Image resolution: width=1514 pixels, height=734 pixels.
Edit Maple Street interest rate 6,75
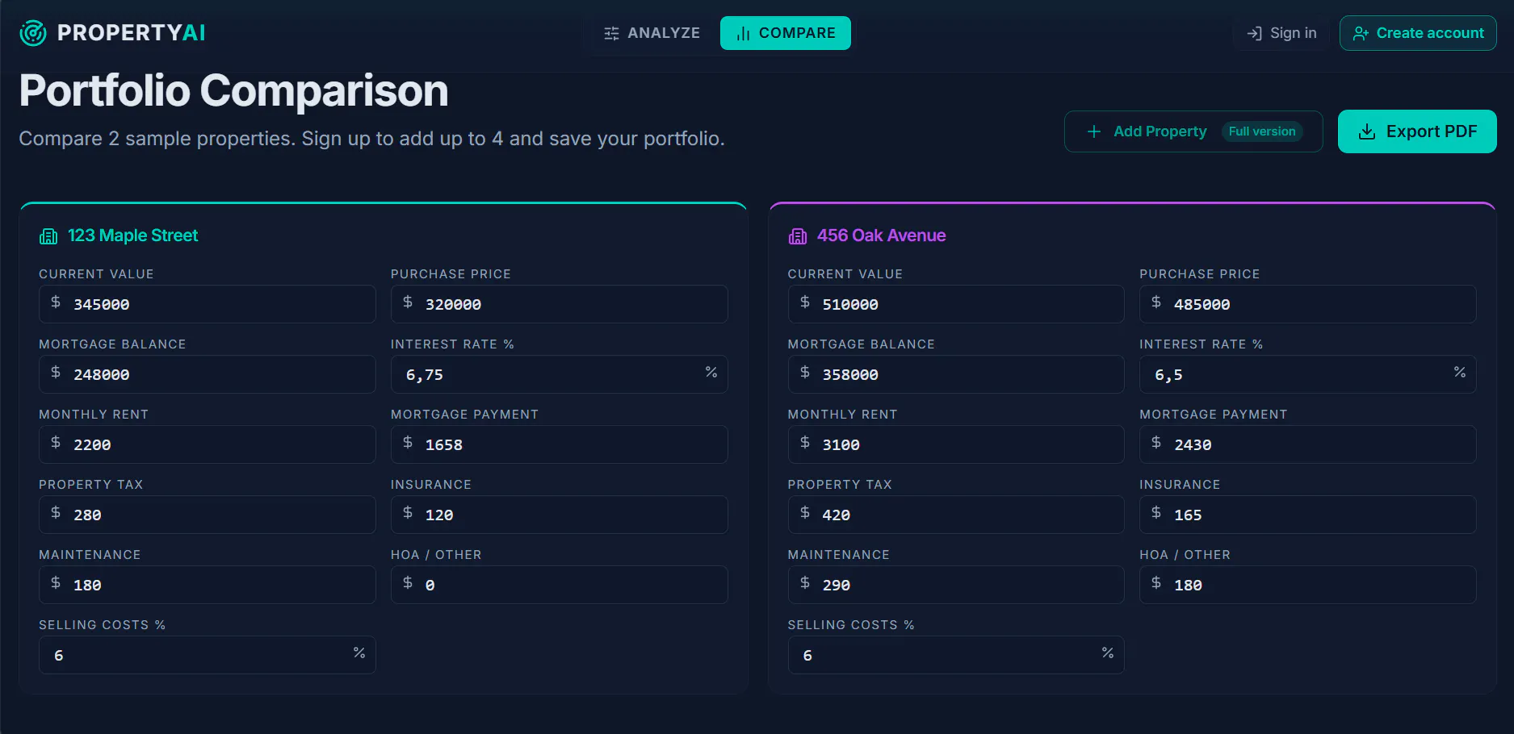560,374
